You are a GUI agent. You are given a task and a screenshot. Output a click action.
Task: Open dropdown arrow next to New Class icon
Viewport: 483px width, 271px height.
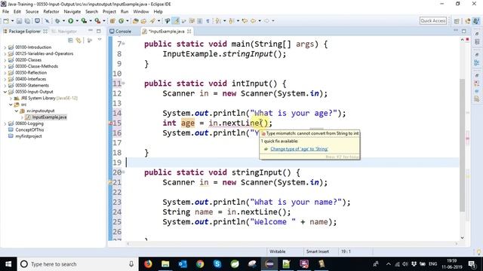(x=128, y=21)
